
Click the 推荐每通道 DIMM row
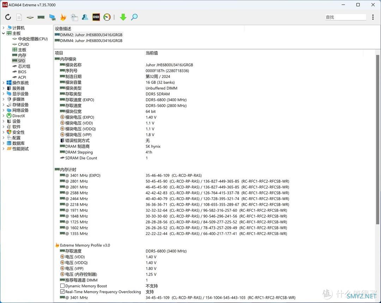coord(215,280)
